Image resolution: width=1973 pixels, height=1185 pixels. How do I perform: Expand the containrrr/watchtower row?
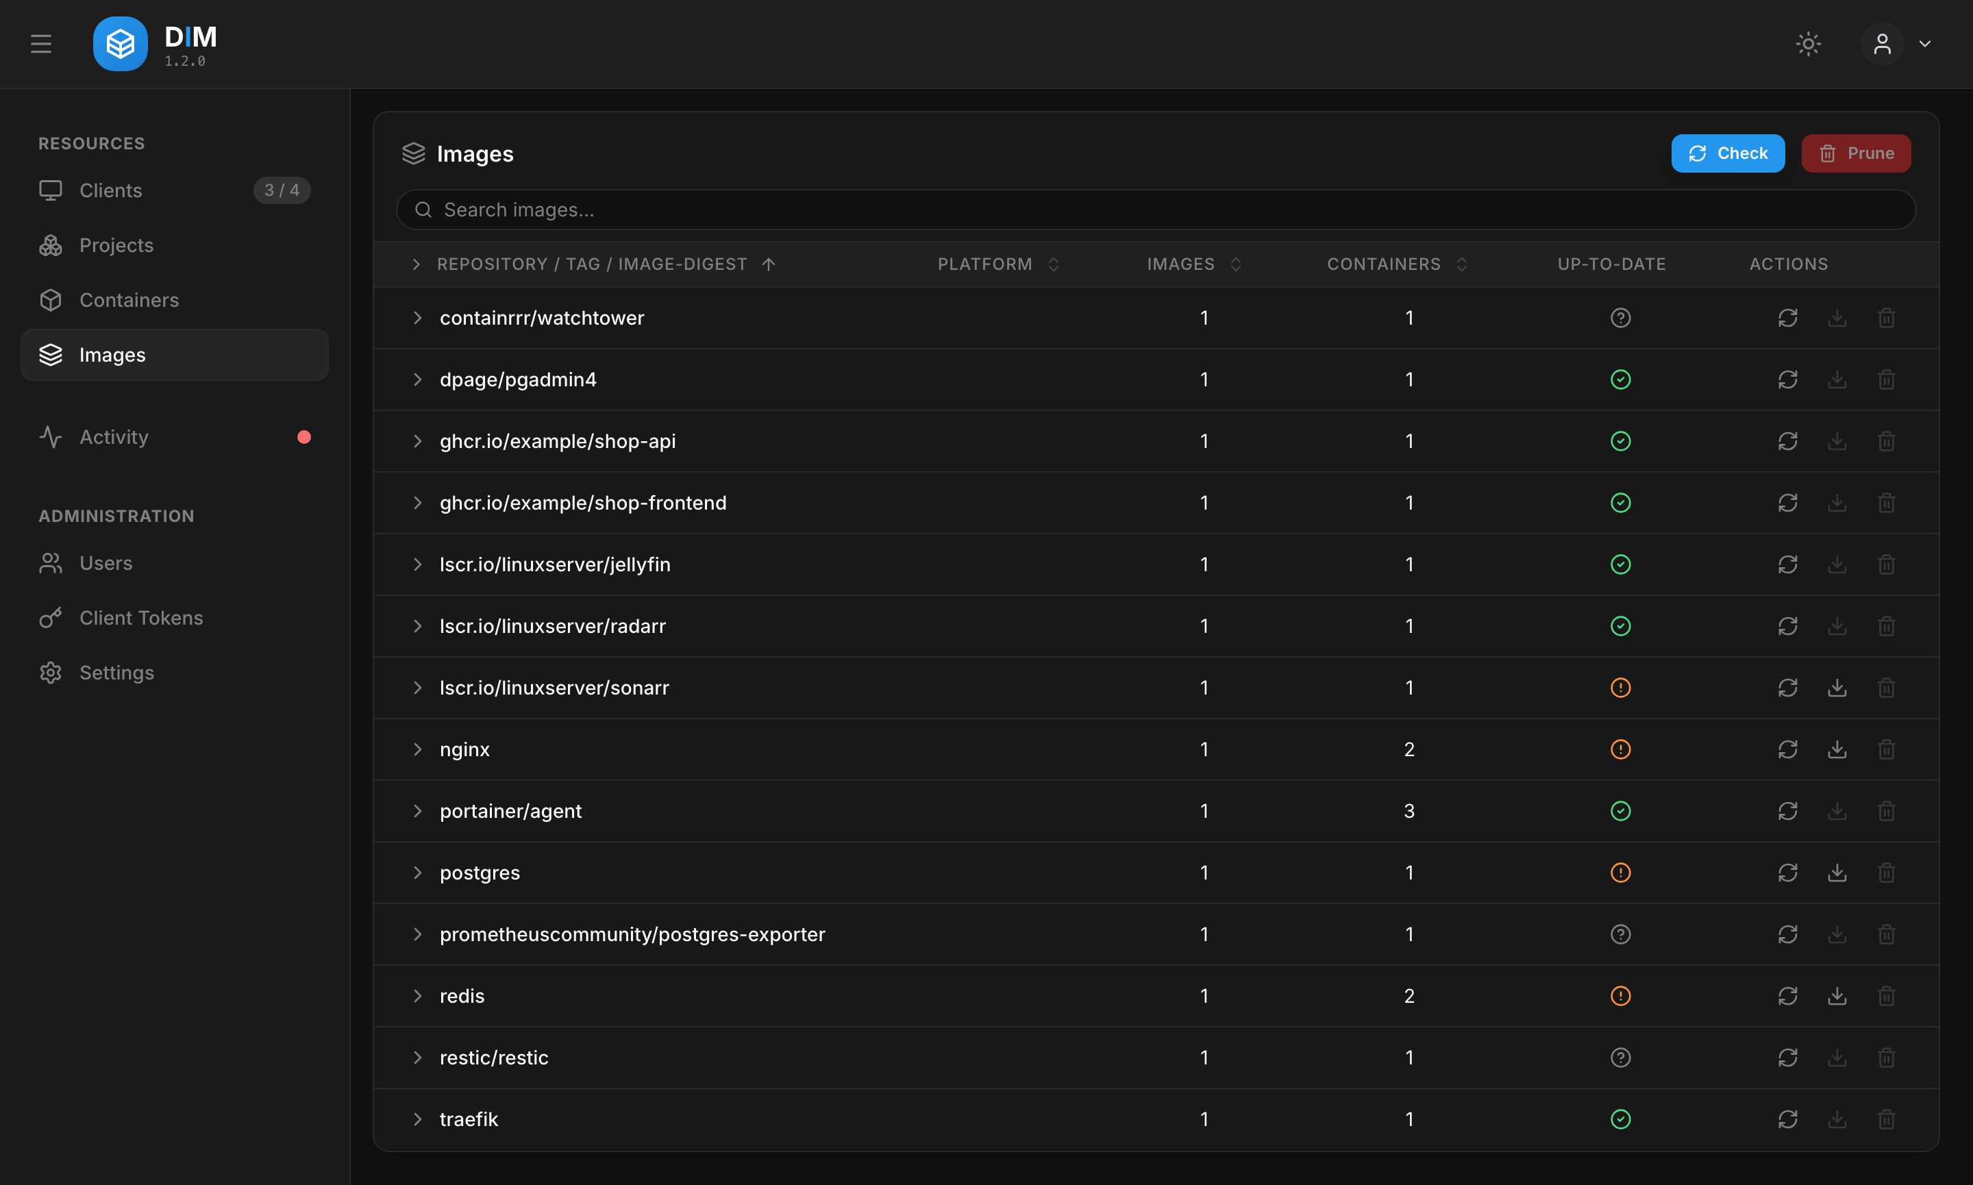pyautogui.click(x=417, y=318)
